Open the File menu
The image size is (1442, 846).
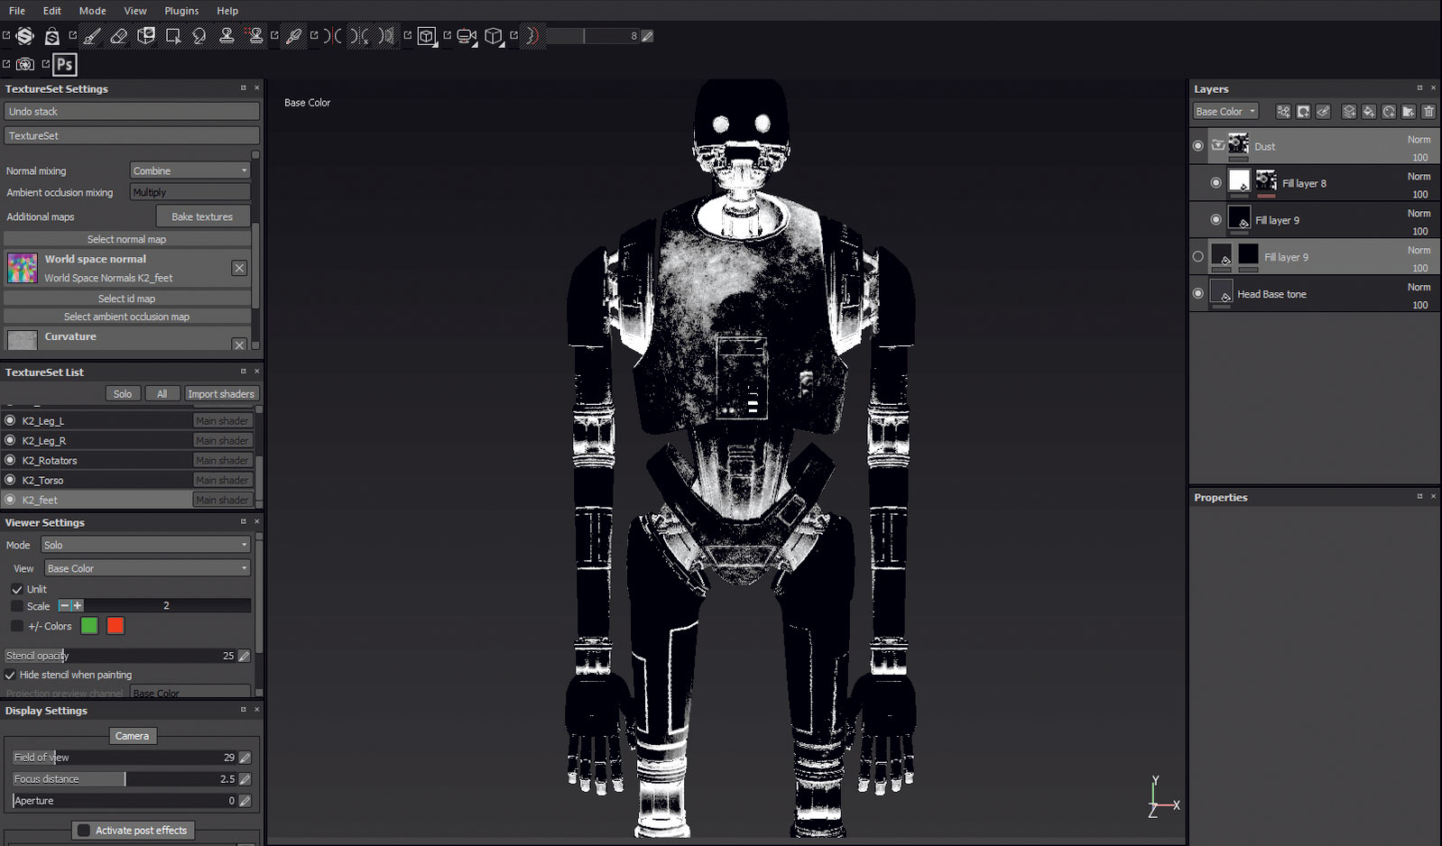pyautogui.click(x=17, y=11)
